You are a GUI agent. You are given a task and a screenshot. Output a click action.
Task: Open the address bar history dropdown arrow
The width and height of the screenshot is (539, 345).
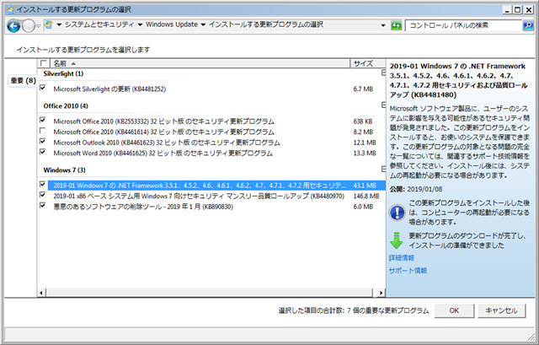tap(383, 25)
